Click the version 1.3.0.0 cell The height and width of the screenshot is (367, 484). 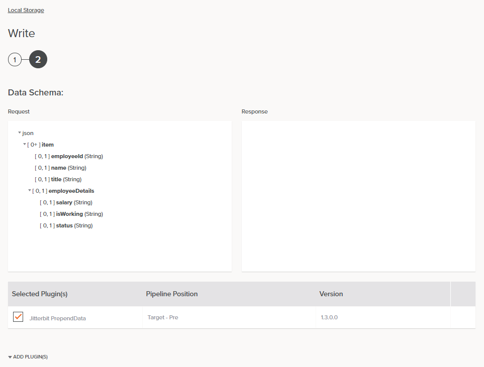(329, 317)
